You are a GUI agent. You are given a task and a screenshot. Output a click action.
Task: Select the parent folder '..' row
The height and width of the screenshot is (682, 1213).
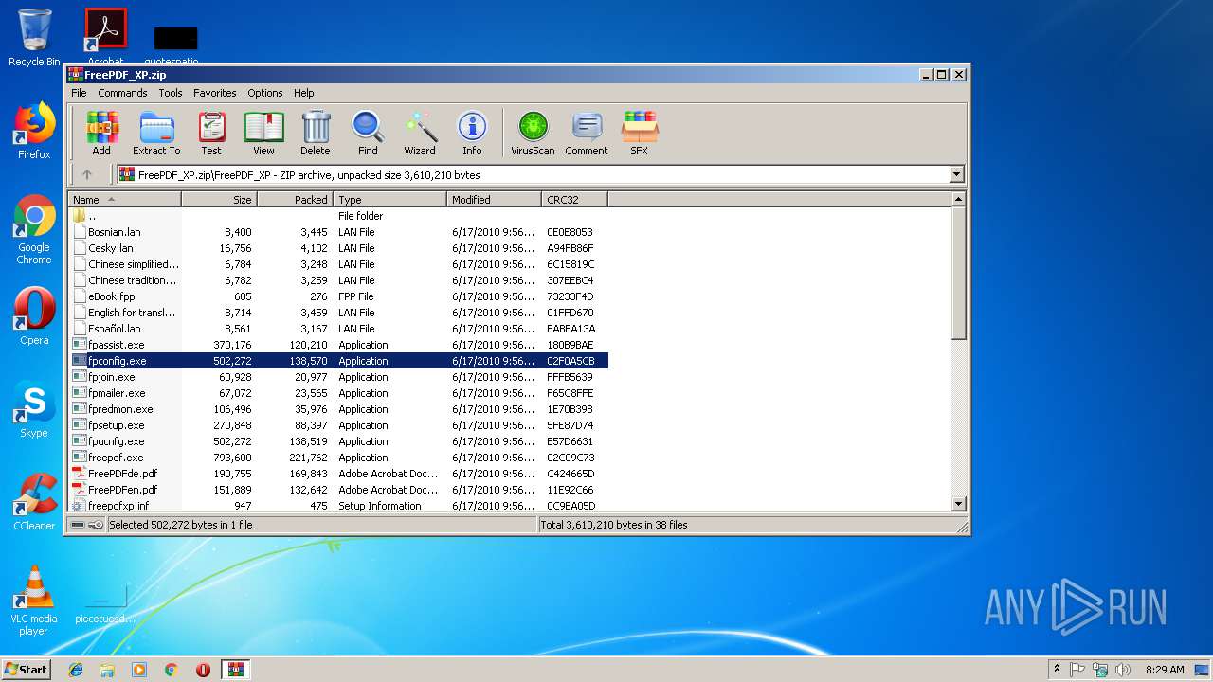(x=338, y=216)
